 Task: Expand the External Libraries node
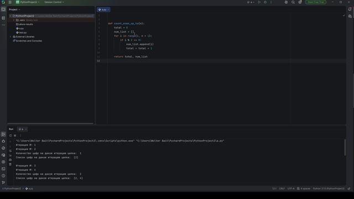pyautogui.click(x=11, y=37)
